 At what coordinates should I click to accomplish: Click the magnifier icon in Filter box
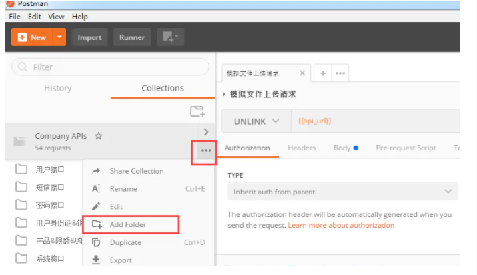[x=22, y=67]
